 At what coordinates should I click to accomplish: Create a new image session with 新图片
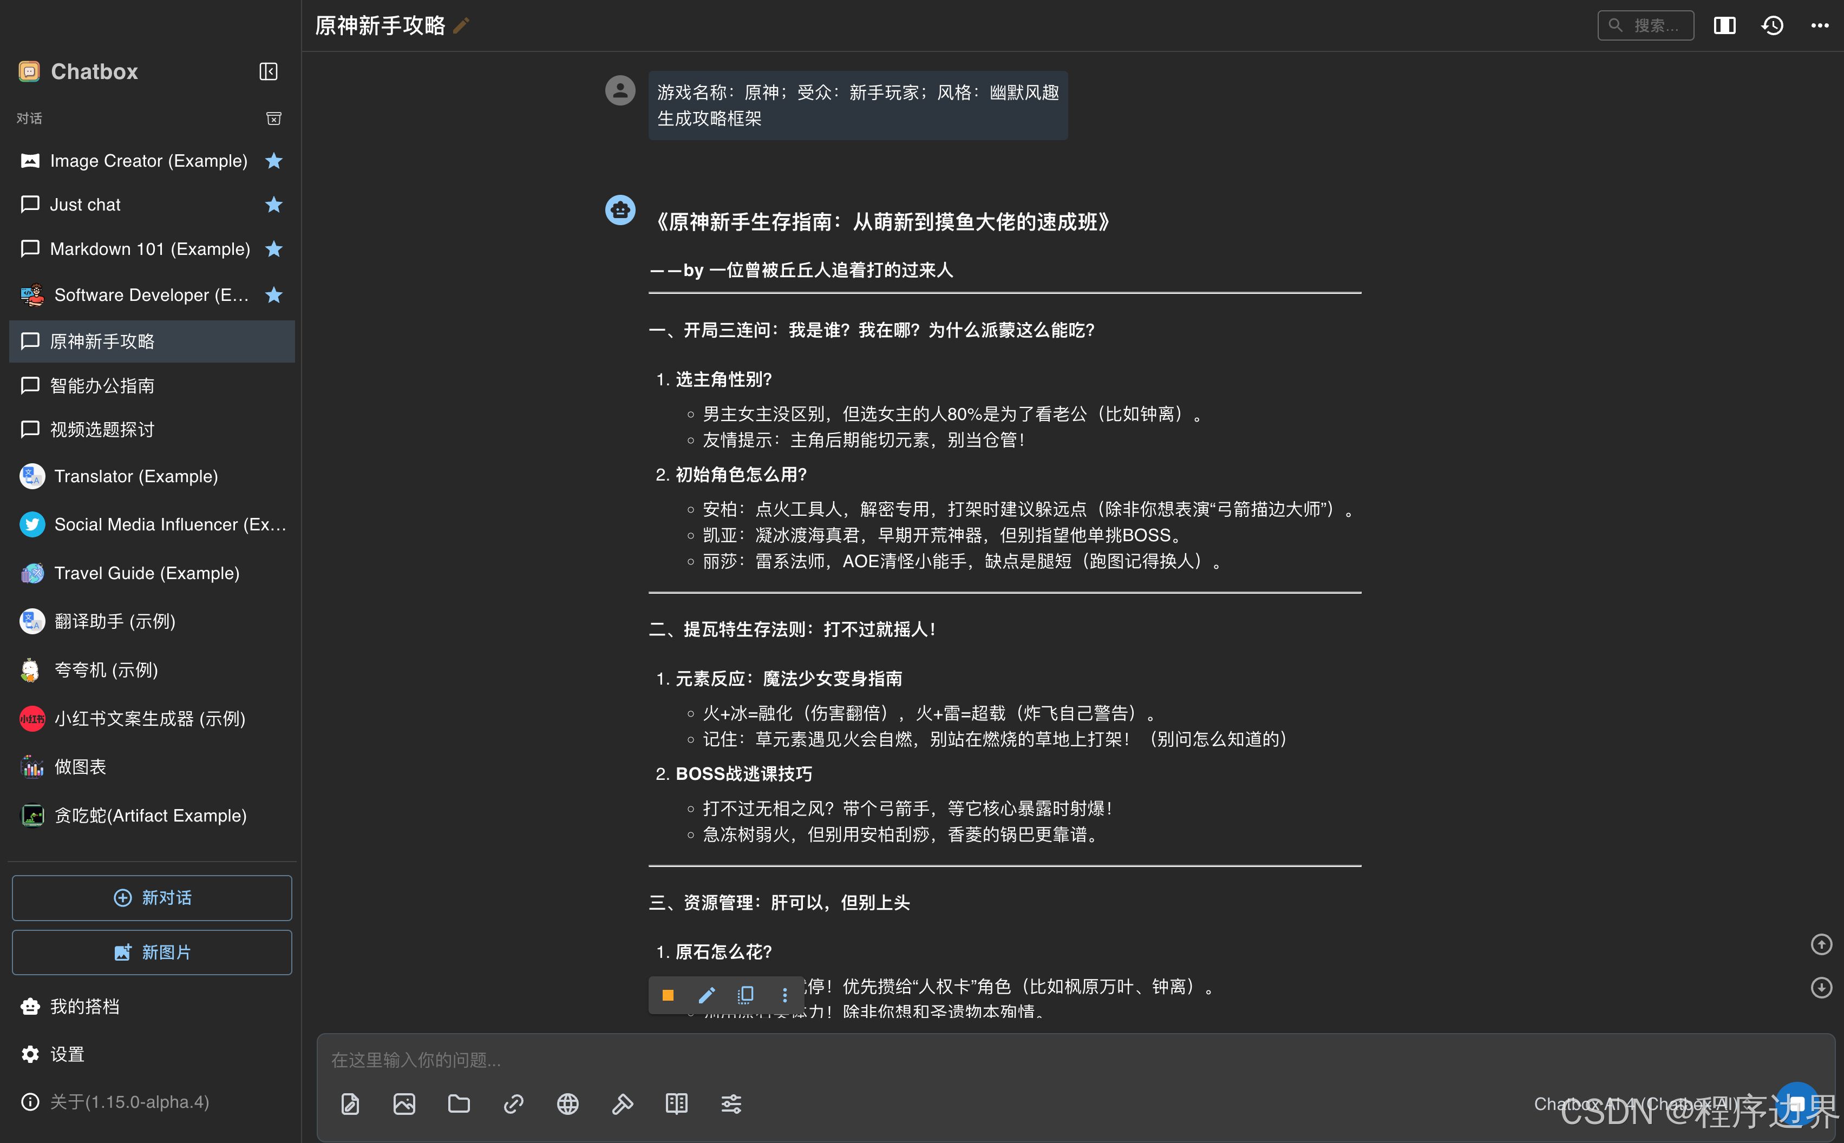point(152,952)
